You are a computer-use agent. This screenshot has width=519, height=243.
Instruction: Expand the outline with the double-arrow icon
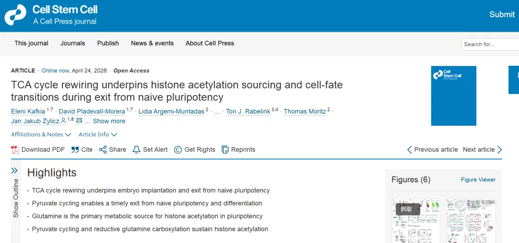click(14, 170)
